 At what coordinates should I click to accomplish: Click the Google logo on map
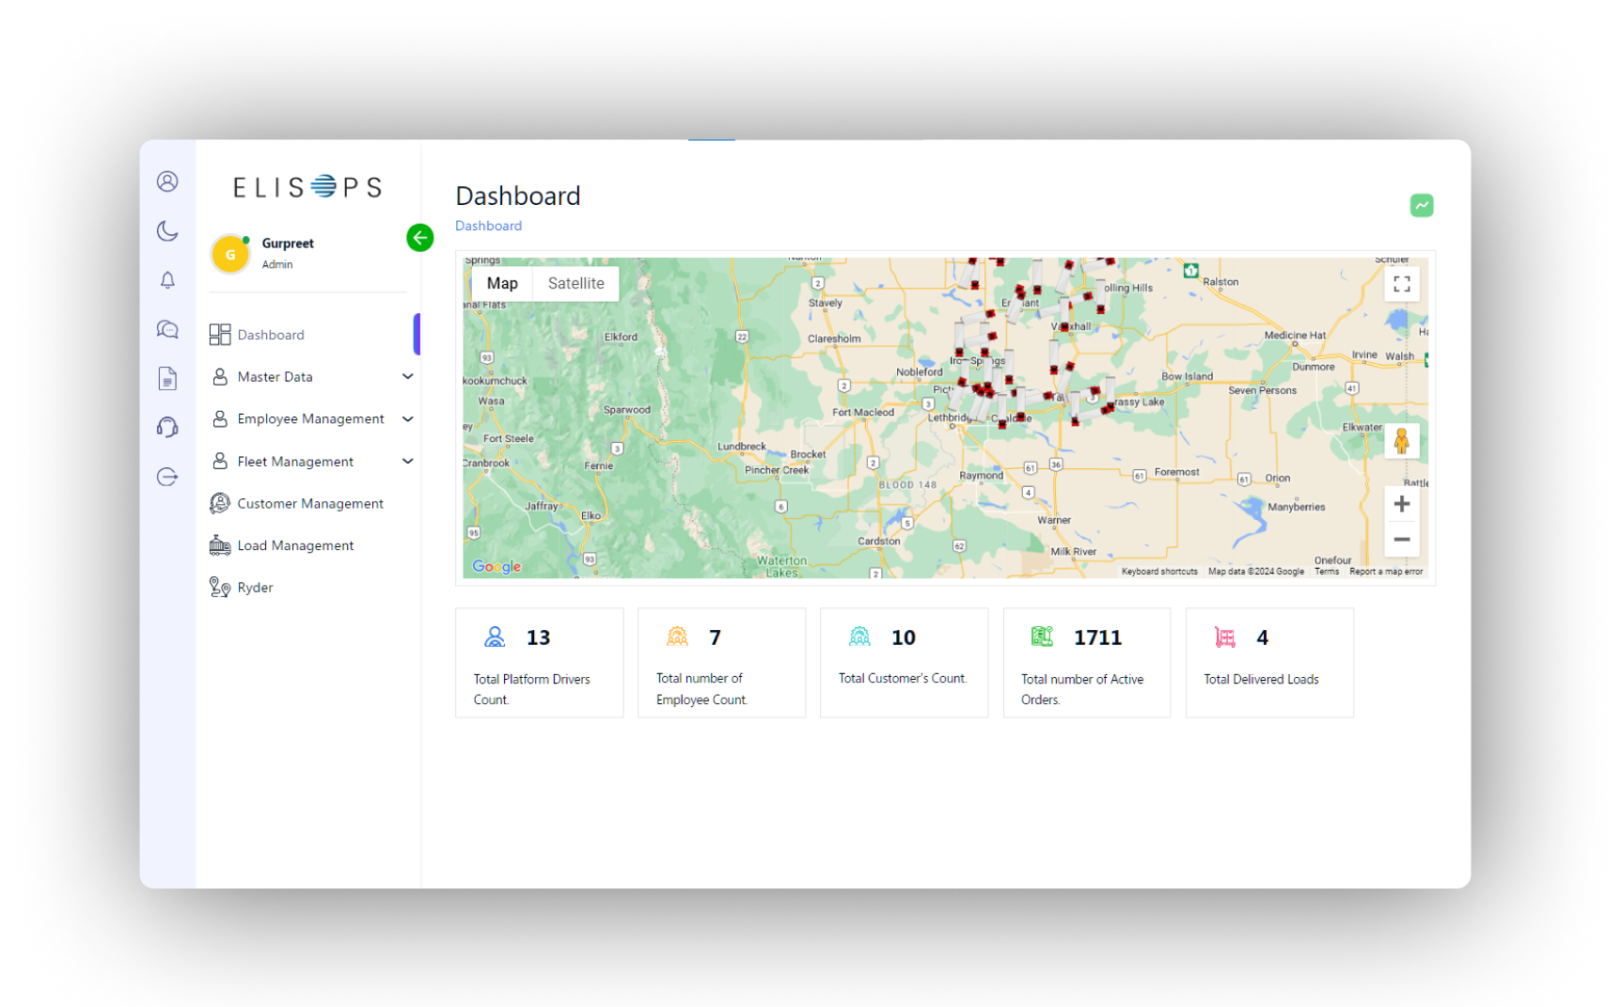tap(496, 566)
